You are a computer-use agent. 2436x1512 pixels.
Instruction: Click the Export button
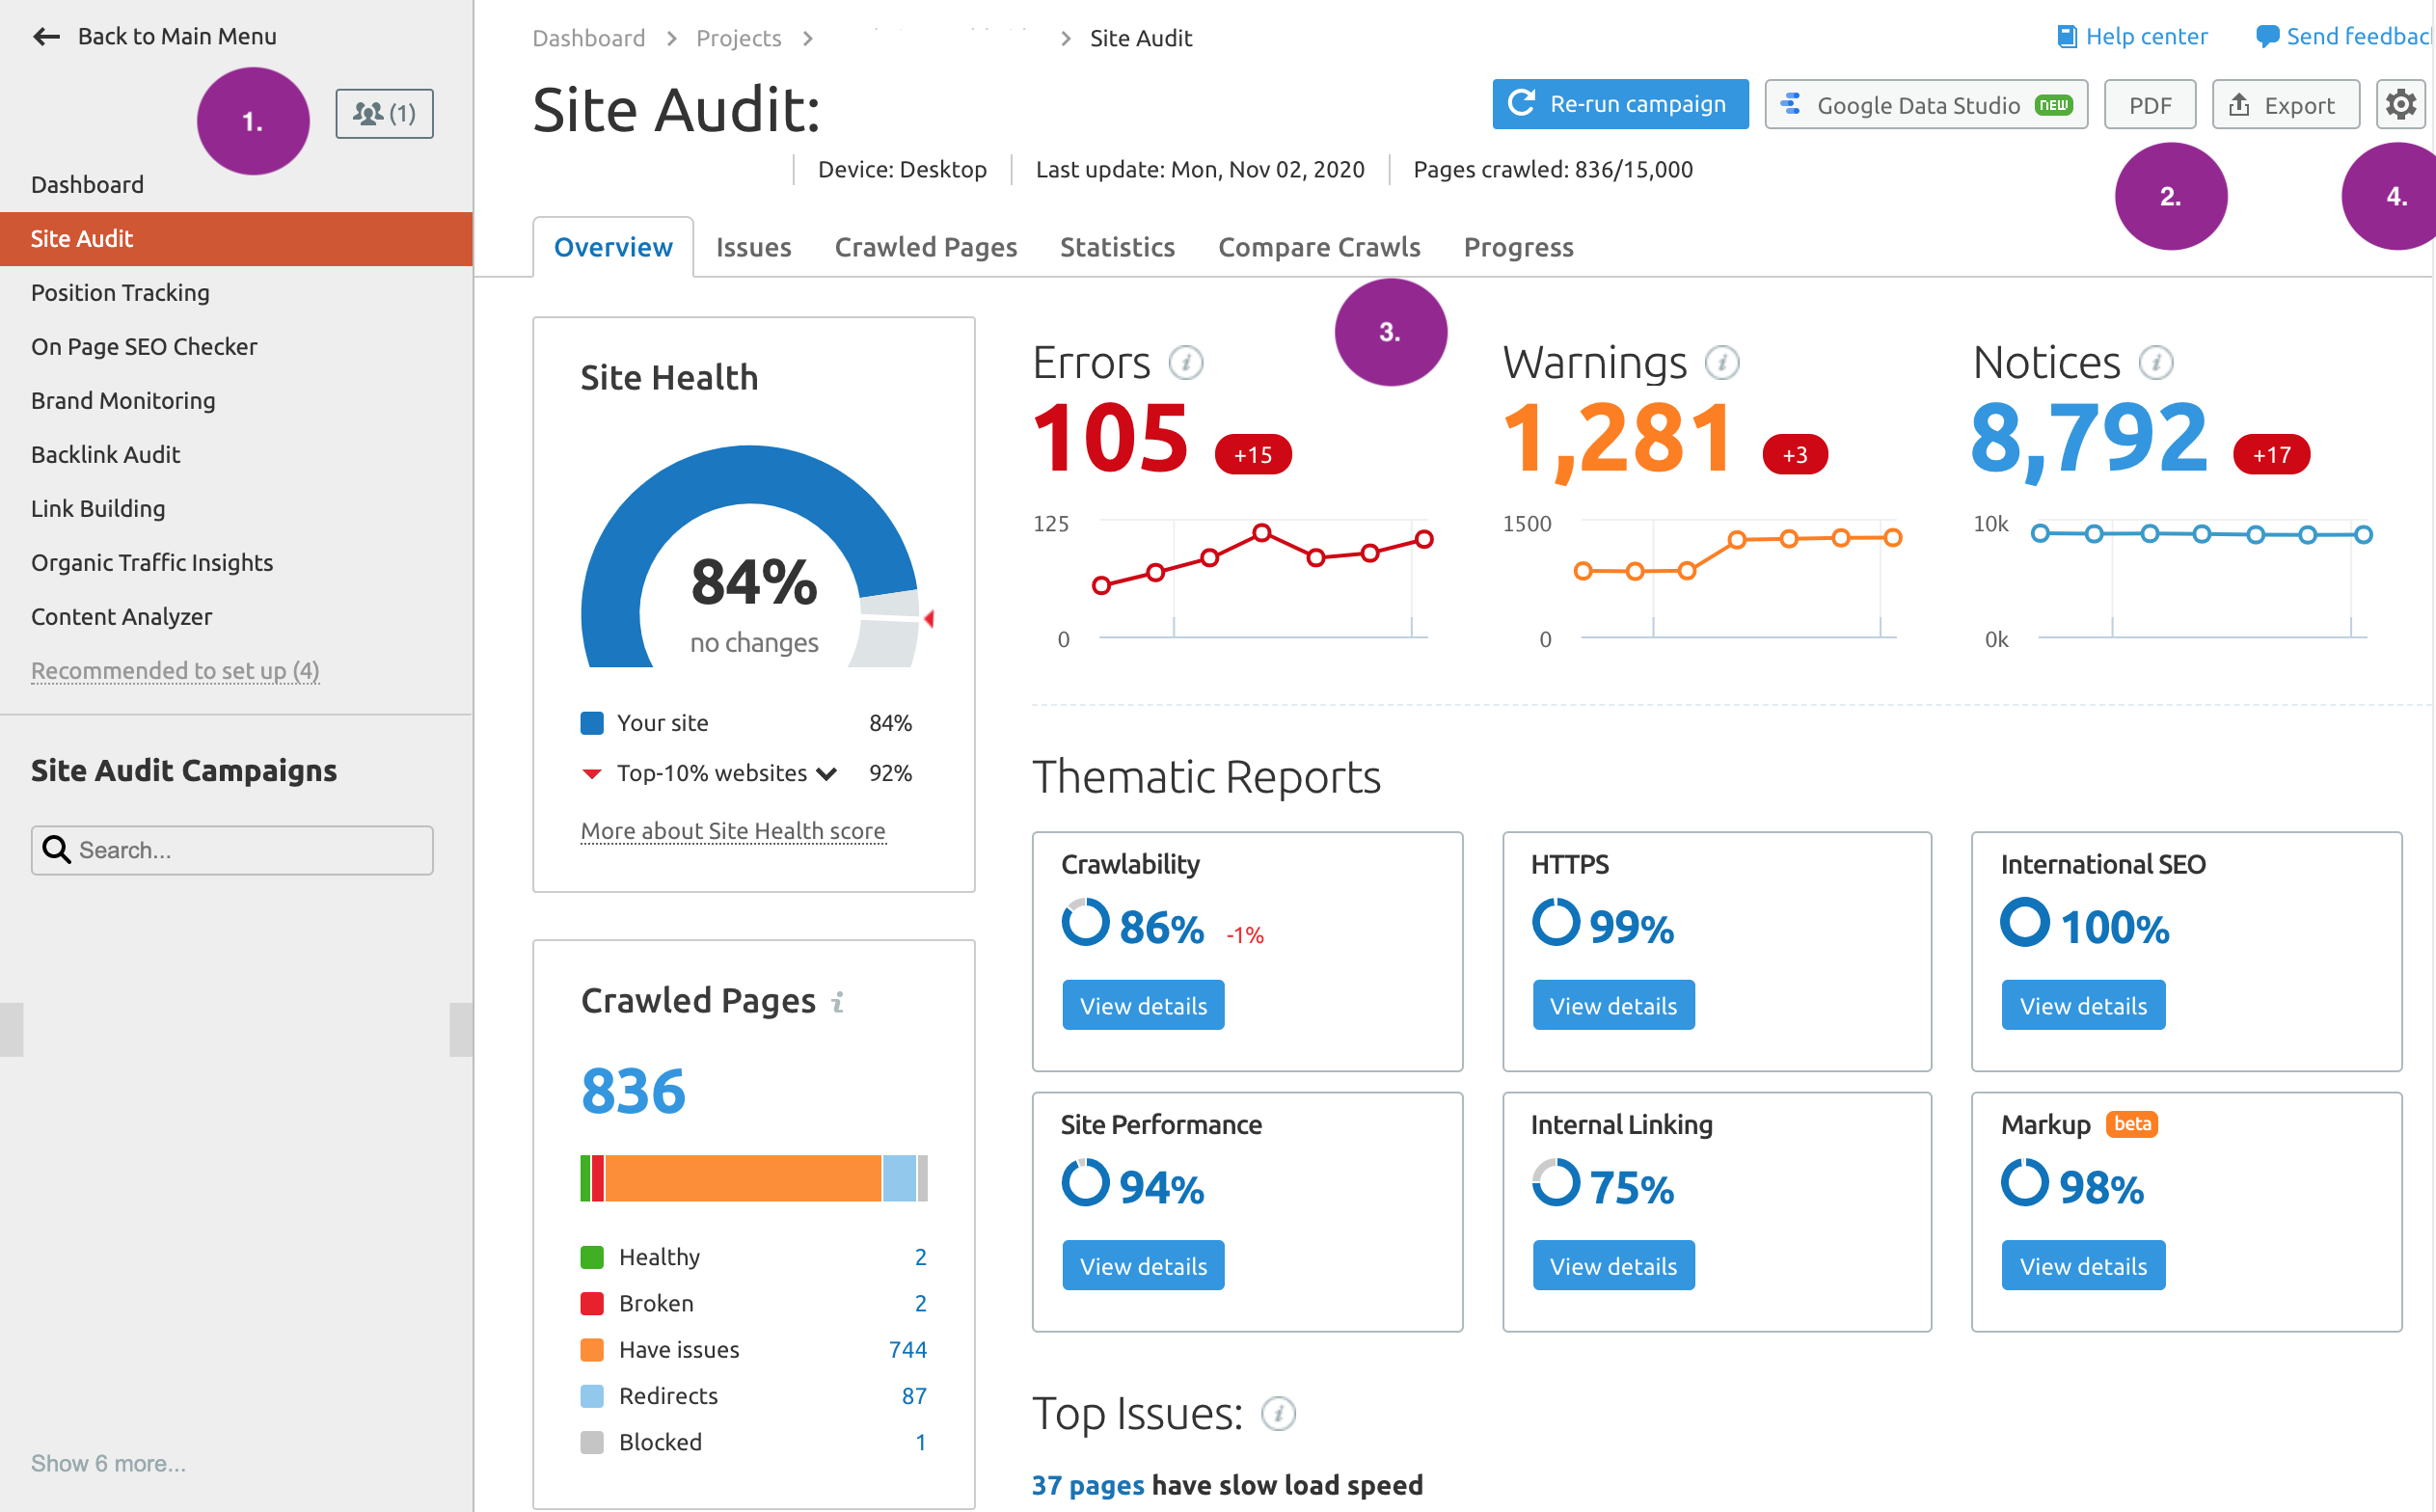point(2286,104)
